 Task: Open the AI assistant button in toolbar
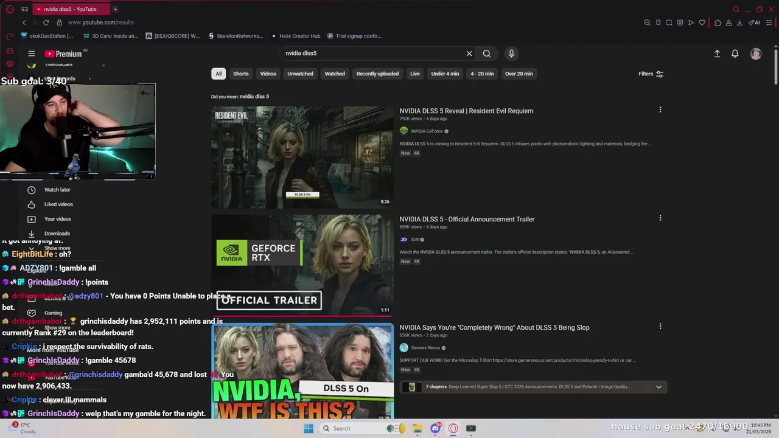(754, 23)
